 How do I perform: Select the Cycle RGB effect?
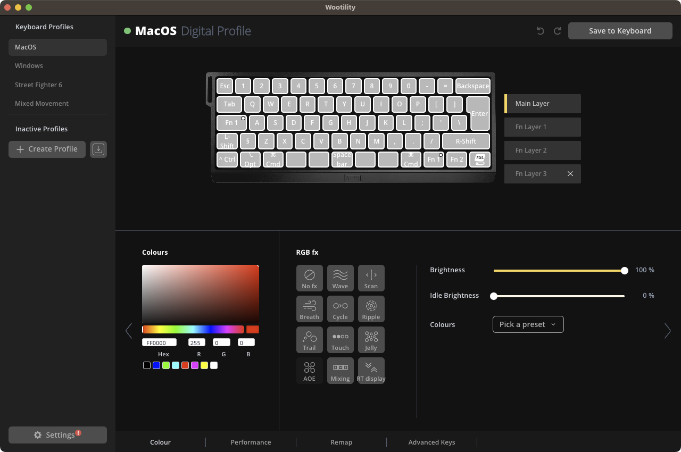(x=340, y=309)
